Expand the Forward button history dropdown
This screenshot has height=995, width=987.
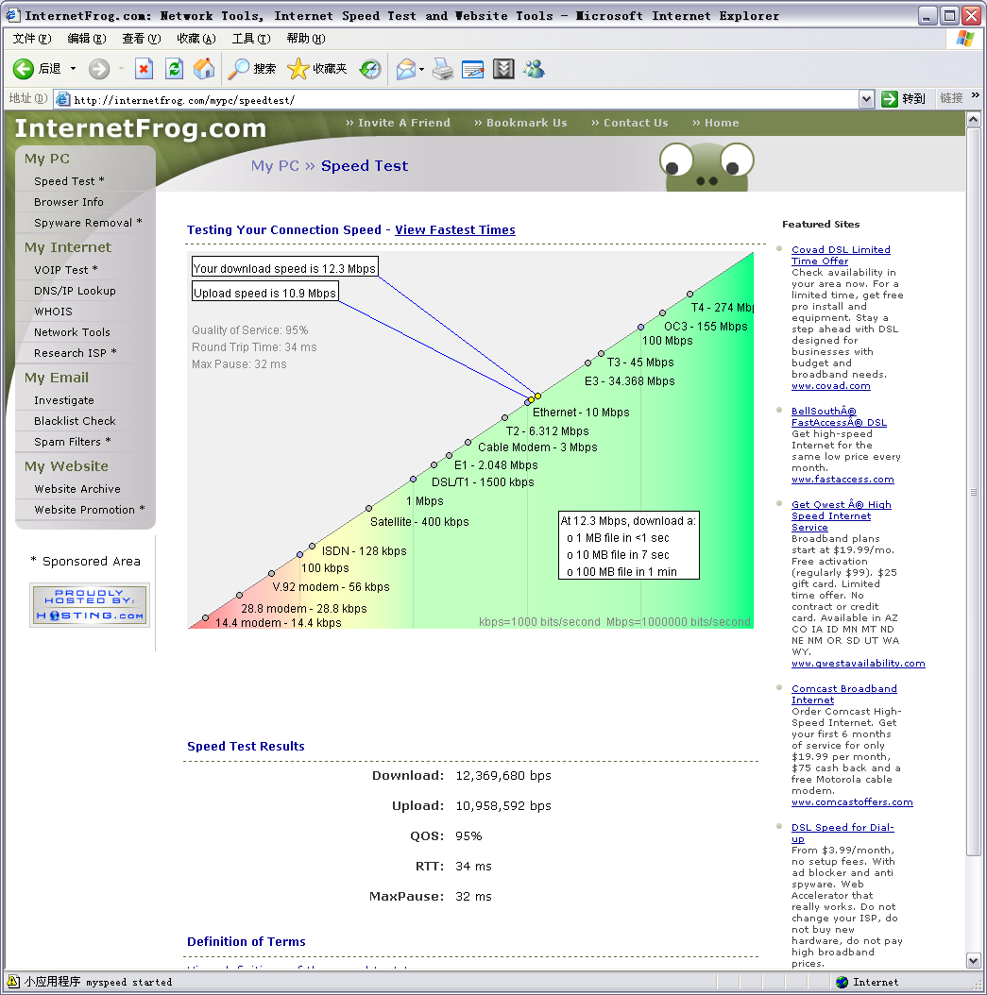click(121, 69)
